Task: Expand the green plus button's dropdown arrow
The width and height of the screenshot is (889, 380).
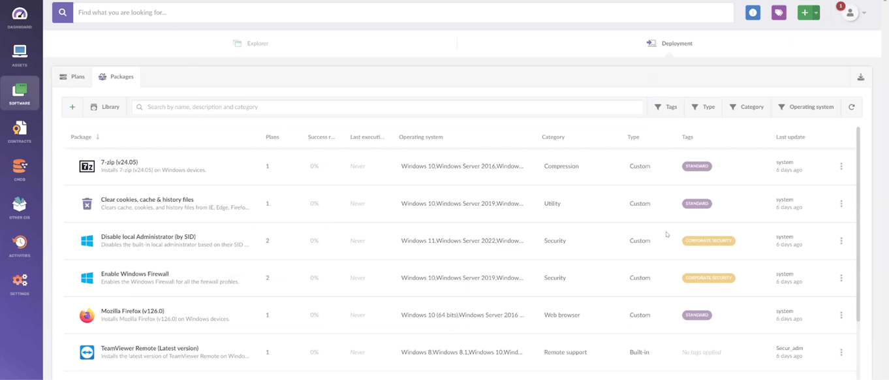Action: [x=815, y=12]
